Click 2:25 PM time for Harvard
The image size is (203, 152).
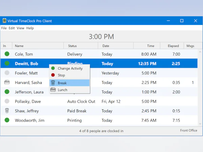149,82
